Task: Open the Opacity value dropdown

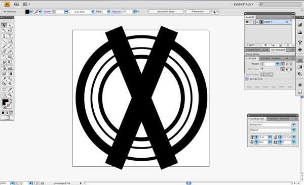Action: [134, 12]
